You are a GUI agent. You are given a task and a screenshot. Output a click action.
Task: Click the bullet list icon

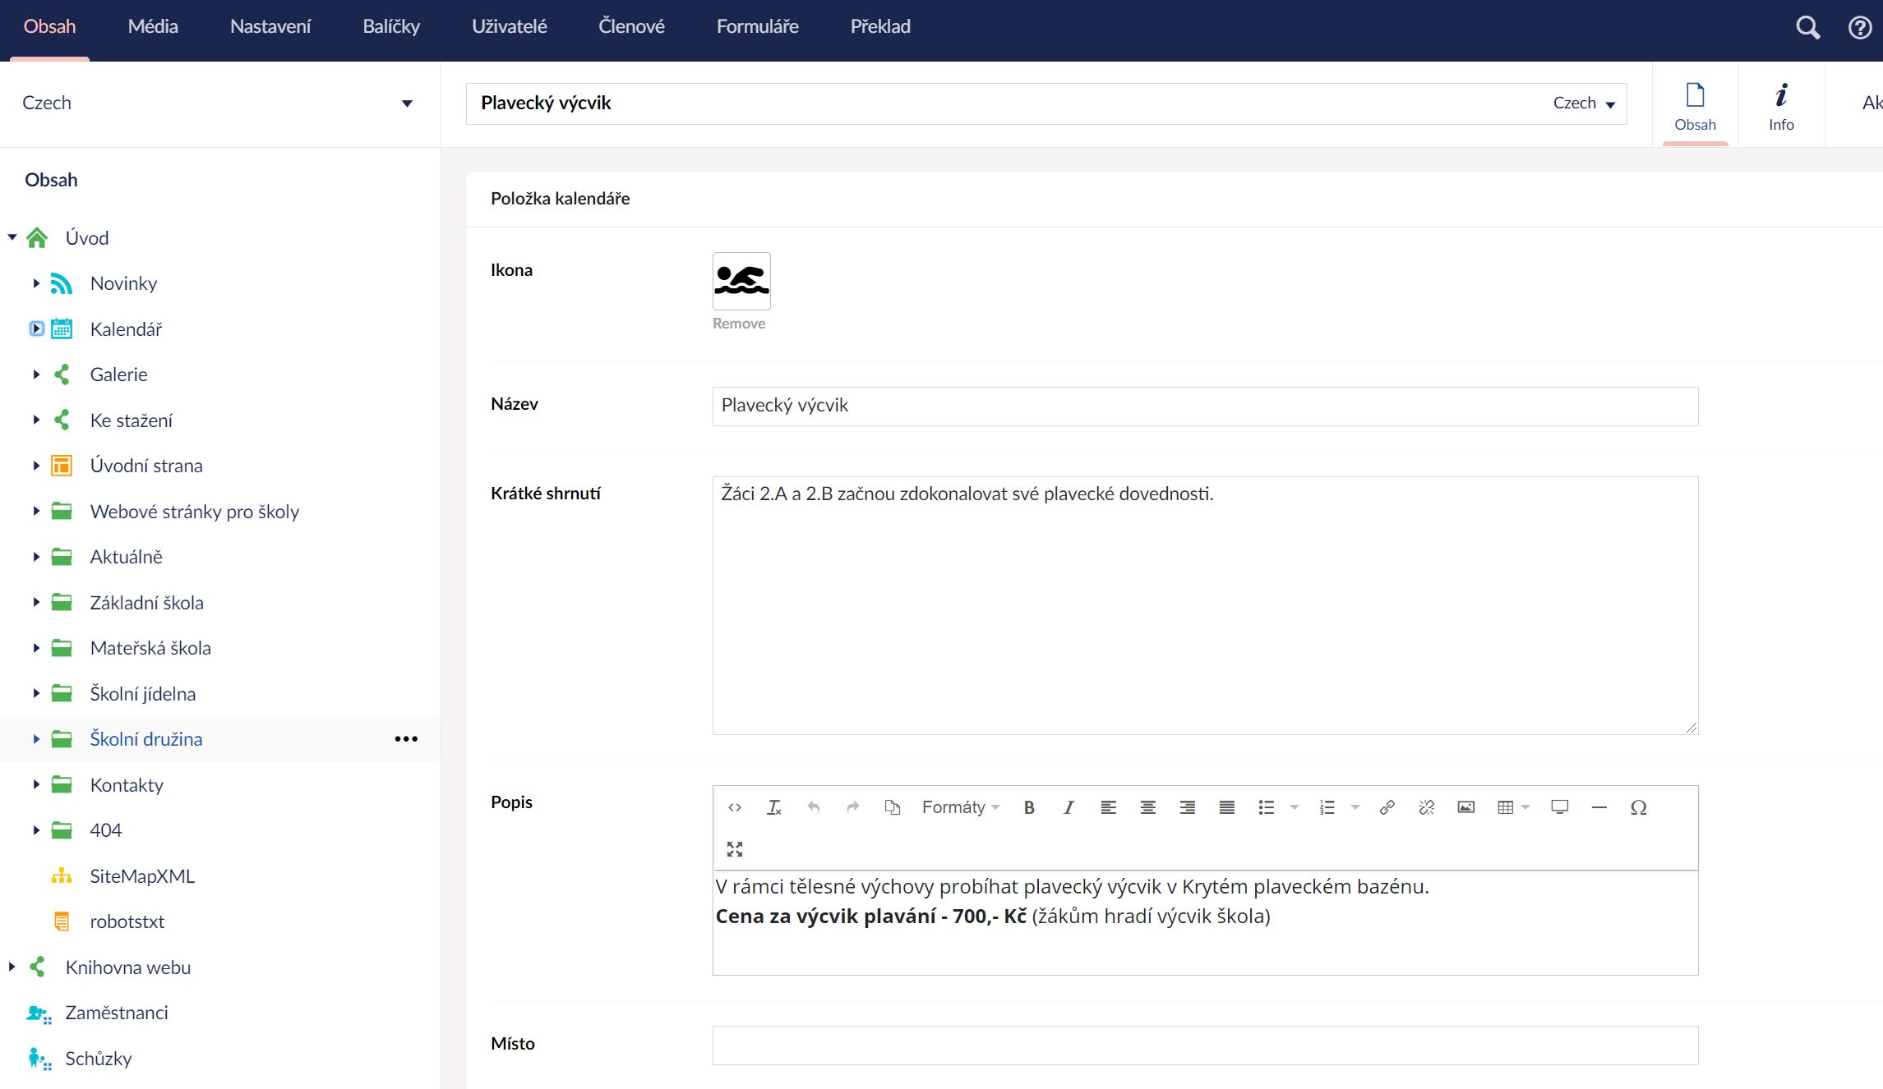click(x=1266, y=807)
